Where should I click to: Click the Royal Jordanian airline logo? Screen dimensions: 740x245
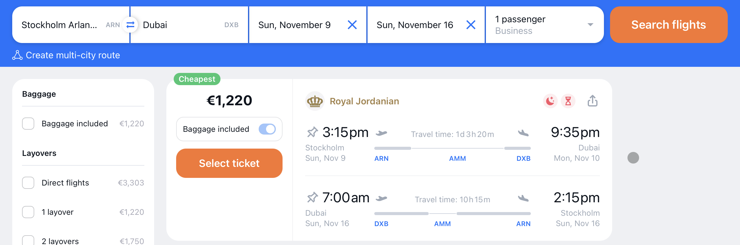315,101
